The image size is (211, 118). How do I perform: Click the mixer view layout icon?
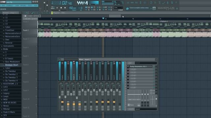[x=62, y=59]
